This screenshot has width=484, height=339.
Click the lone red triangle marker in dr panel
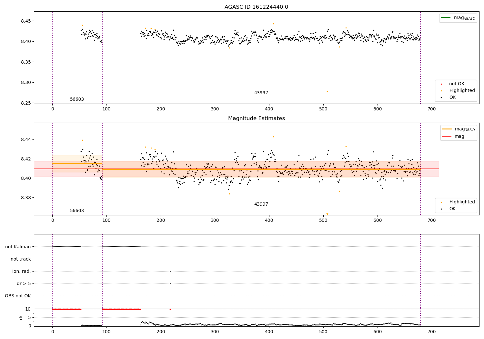click(x=170, y=309)
